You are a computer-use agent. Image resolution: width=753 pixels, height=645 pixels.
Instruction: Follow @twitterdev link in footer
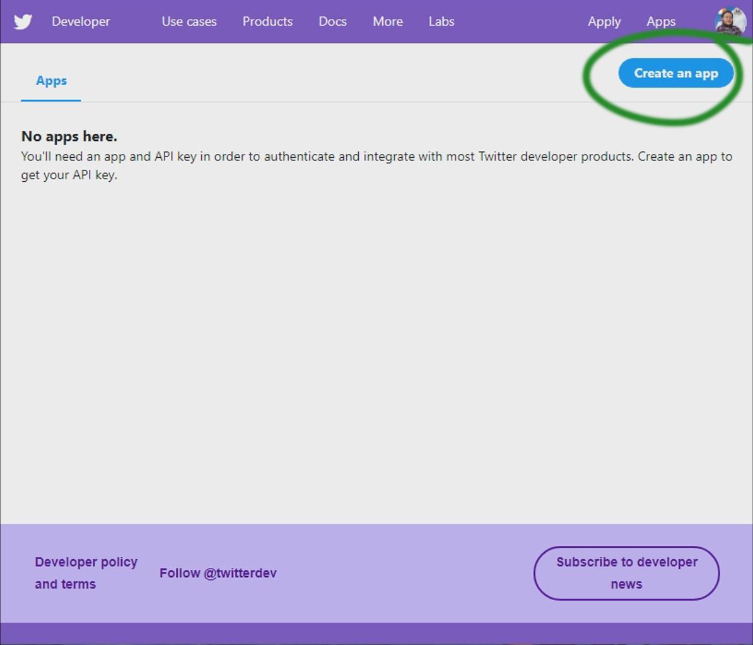[x=218, y=573]
